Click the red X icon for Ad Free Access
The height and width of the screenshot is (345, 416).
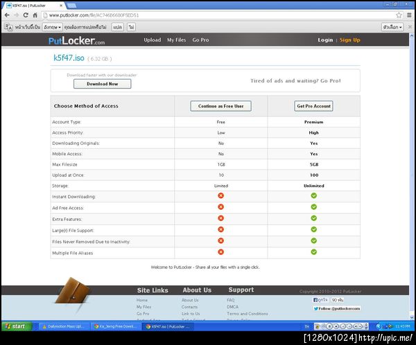coord(220,207)
